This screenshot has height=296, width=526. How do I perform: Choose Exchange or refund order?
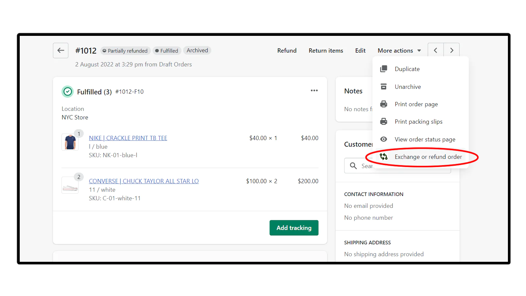click(428, 157)
